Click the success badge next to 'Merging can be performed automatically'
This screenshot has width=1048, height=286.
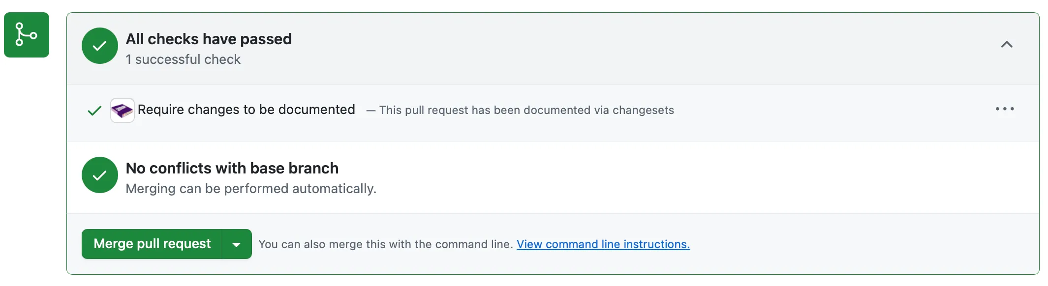[x=99, y=175]
